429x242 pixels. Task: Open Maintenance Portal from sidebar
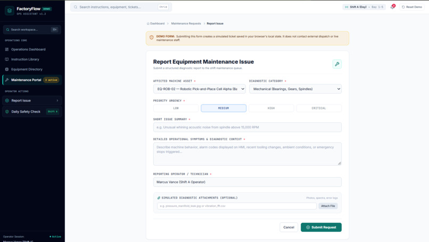tap(32, 80)
